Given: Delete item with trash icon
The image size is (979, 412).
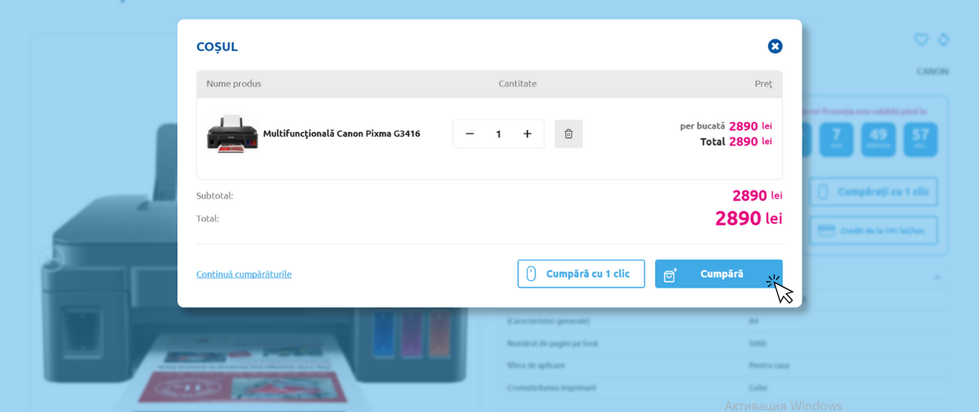Looking at the screenshot, I should pos(569,134).
